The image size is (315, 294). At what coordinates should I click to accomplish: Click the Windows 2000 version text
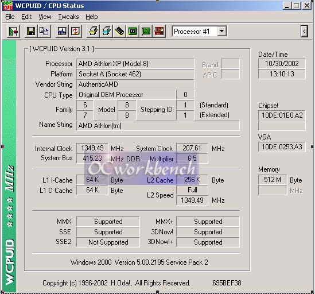pos(139,262)
